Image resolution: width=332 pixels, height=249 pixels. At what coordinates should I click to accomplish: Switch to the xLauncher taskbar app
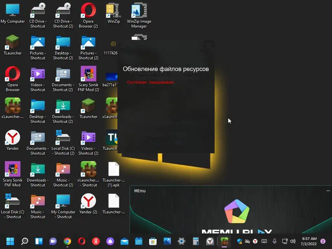pyautogui.click(x=224, y=241)
